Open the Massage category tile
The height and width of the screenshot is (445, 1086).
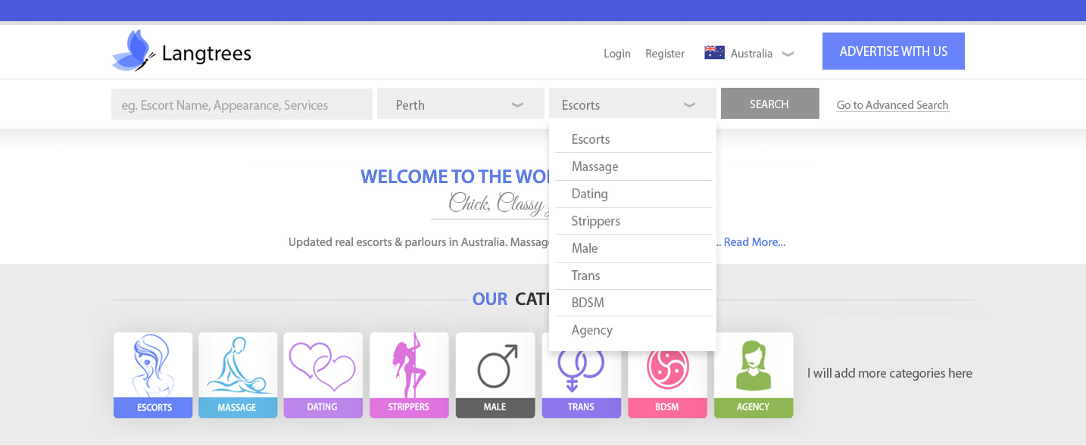(x=238, y=375)
